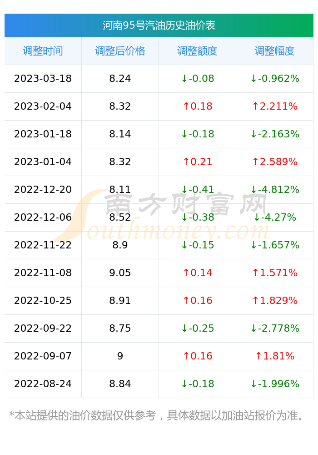This screenshot has height=455, width=318.
Task: Select the 调整后价格 column header
Action: (x=120, y=51)
